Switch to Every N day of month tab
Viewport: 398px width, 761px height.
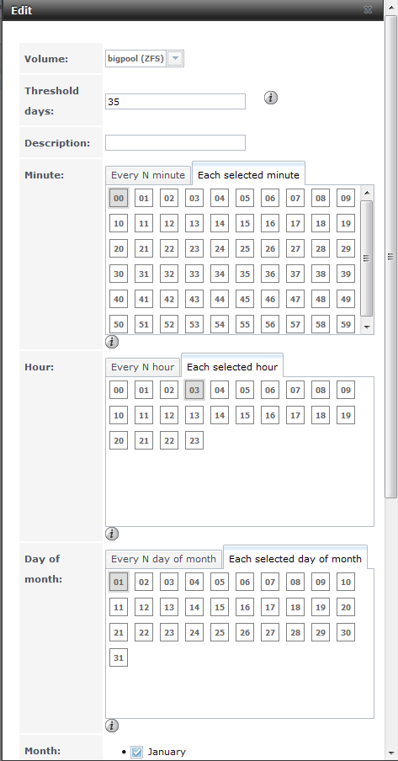[163, 559]
